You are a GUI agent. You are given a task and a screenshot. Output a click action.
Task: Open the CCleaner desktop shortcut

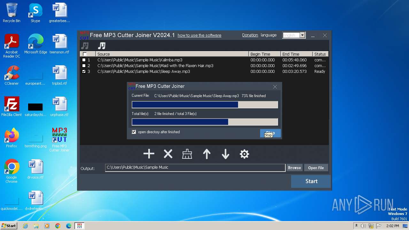[12, 75]
